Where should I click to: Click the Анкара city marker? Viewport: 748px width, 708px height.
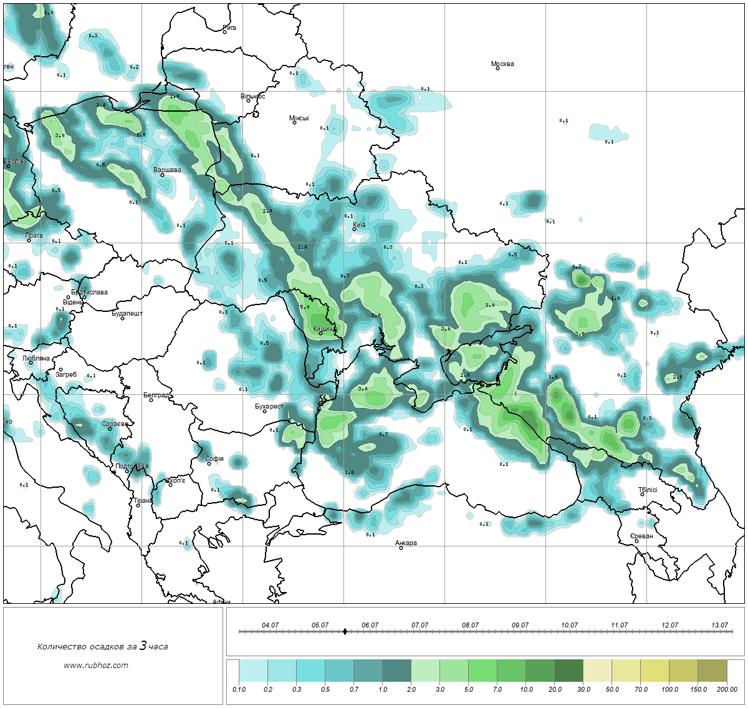(401, 548)
